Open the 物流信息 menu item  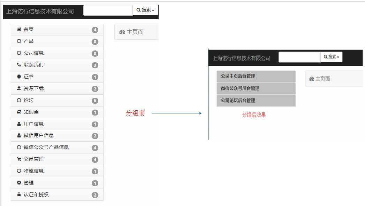pyautogui.click(x=57, y=171)
